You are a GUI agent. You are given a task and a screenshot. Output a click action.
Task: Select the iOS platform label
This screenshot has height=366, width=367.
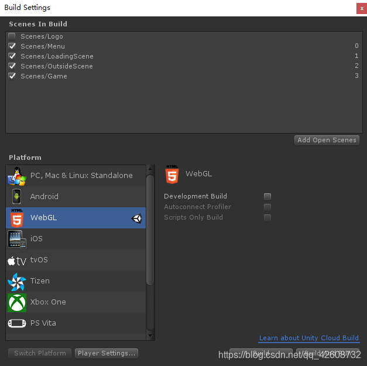coord(36,238)
